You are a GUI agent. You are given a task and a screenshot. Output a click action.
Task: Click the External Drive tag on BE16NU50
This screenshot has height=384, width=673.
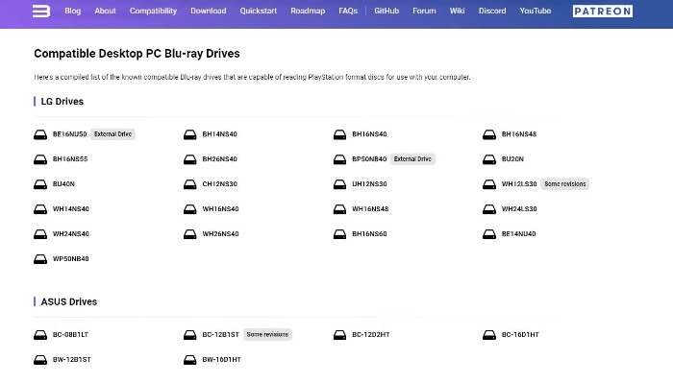pyautogui.click(x=112, y=134)
